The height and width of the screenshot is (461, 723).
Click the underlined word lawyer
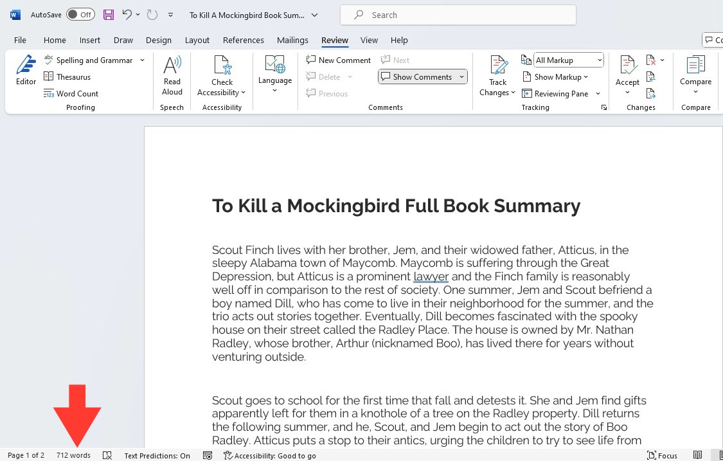pyautogui.click(x=431, y=276)
